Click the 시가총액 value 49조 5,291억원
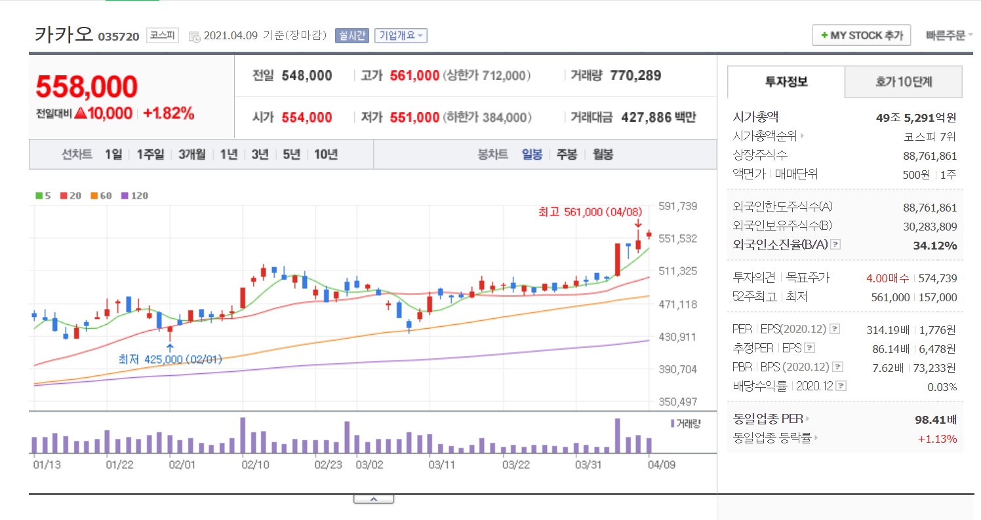981x520 pixels. tap(916, 118)
